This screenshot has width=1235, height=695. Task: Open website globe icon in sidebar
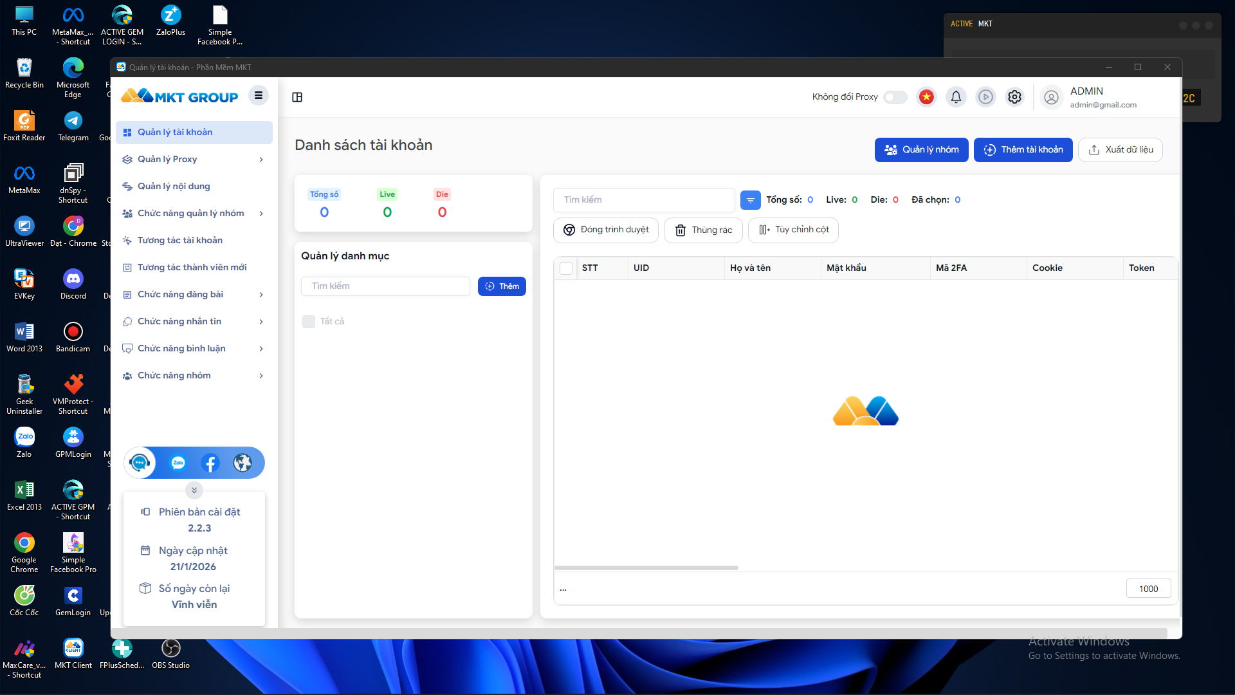(242, 463)
